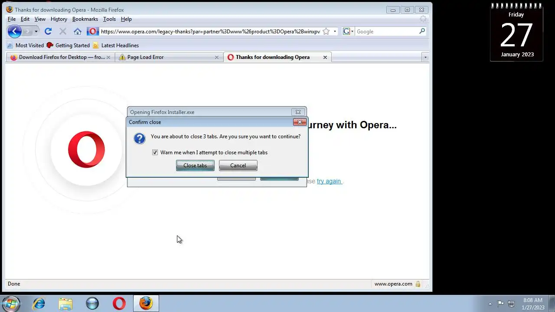This screenshot has height=312, width=555.
Task: Click the Opera site favicon in address bar
Action: point(92,31)
